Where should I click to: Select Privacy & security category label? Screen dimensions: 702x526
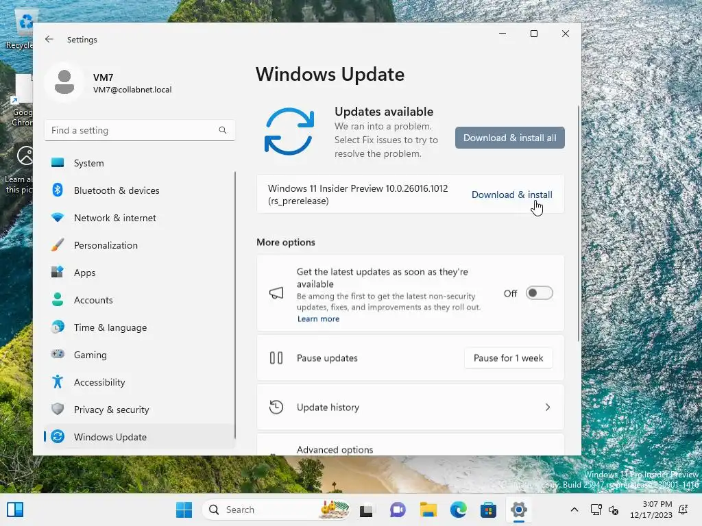pyautogui.click(x=111, y=410)
